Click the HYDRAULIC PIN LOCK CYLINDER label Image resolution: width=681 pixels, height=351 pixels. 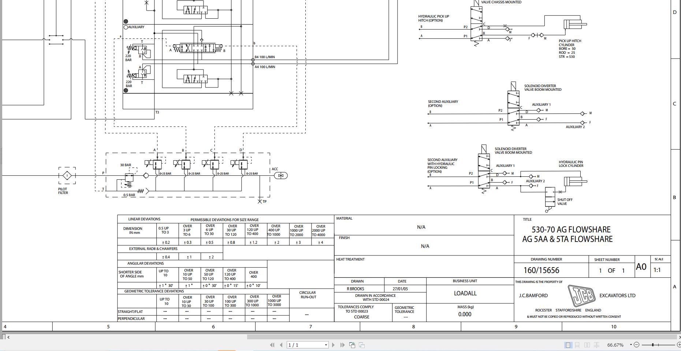pos(571,164)
